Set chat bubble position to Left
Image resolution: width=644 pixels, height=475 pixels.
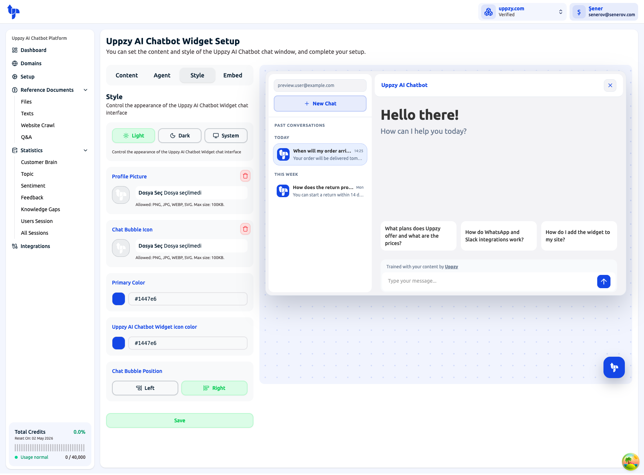coord(145,388)
